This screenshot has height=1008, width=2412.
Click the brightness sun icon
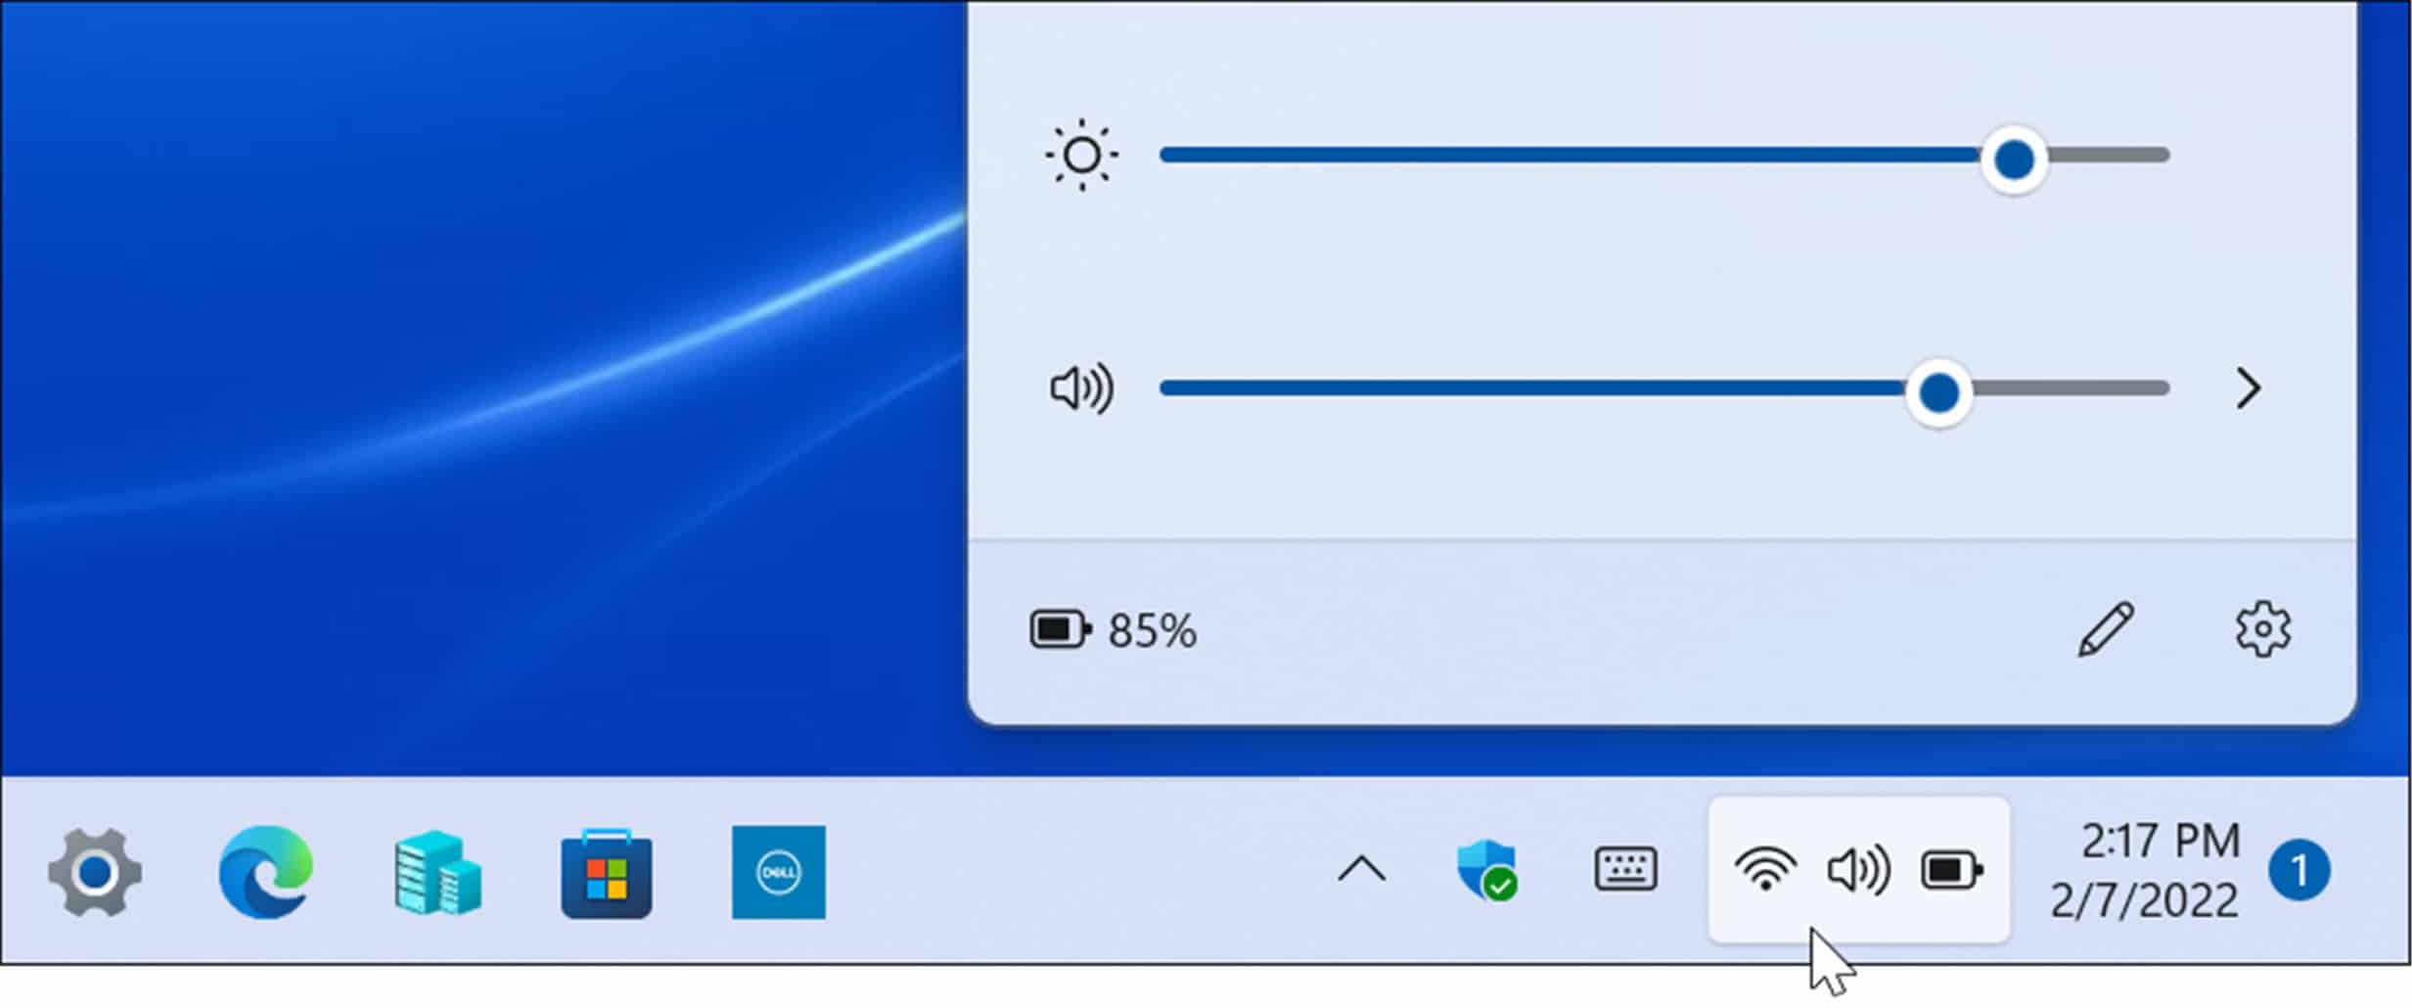pos(1082,155)
